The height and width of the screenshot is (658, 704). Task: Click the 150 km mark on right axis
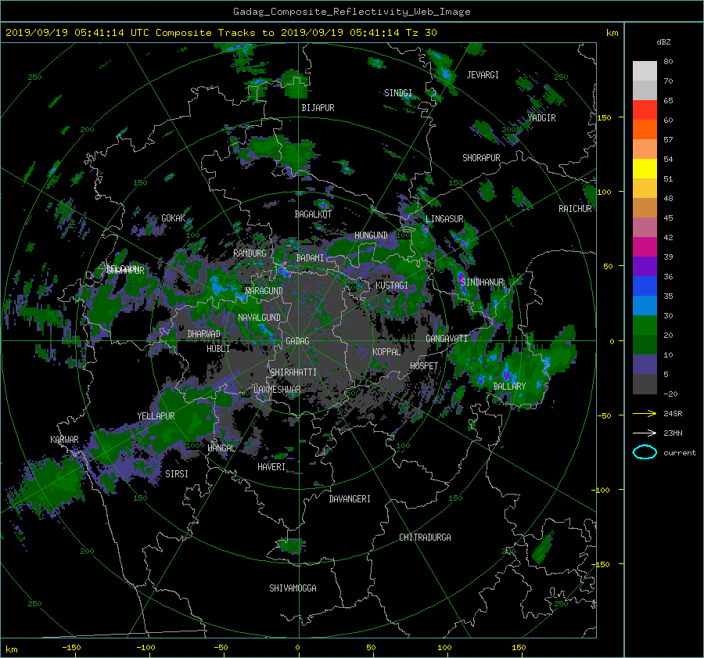pos(604,117)
